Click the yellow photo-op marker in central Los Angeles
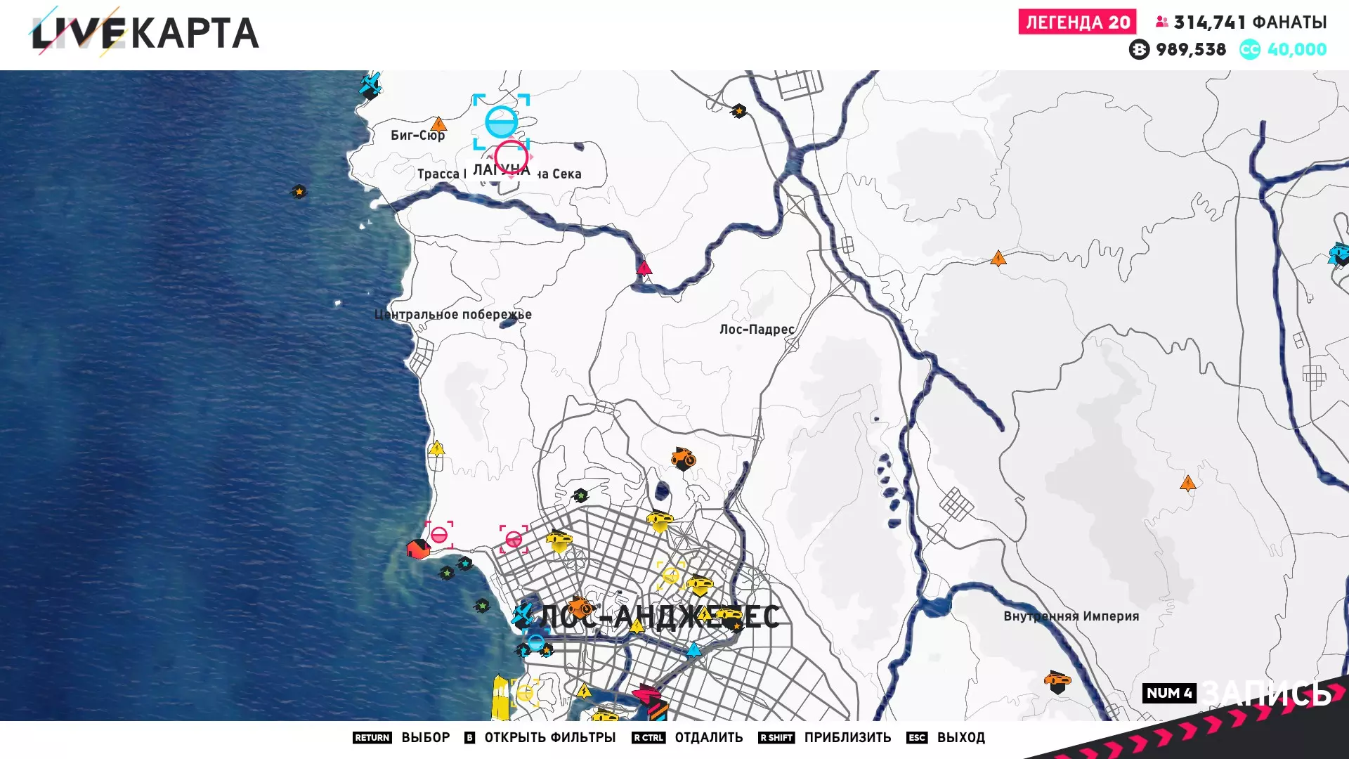1349x759 pixels. pyautogui.click(x=670, y=576)
